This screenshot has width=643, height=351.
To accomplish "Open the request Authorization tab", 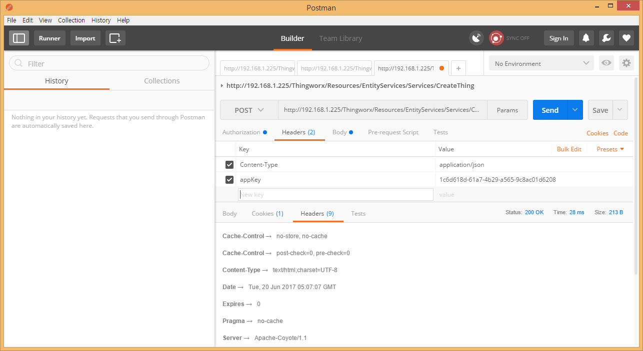I will 244,132.
